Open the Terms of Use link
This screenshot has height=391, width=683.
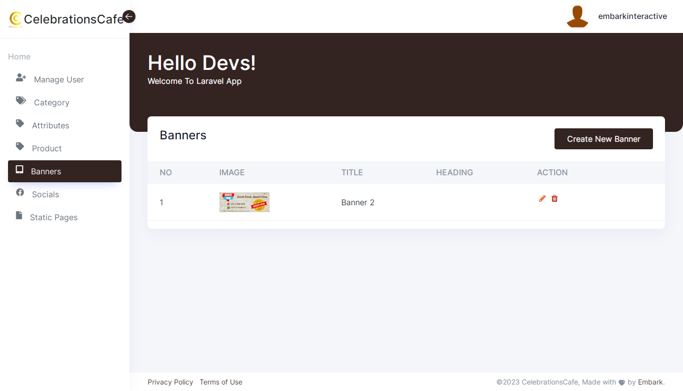pos(221,382)
